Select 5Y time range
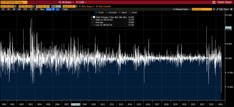 [x=36, y=9]
